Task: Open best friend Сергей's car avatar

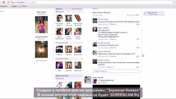Action: [x=59, y=49]
